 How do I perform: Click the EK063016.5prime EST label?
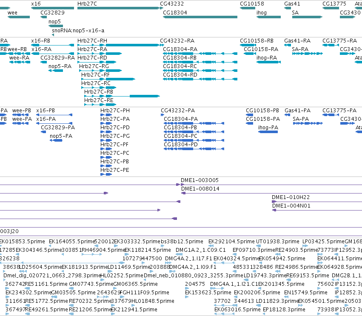pos(237,310)
